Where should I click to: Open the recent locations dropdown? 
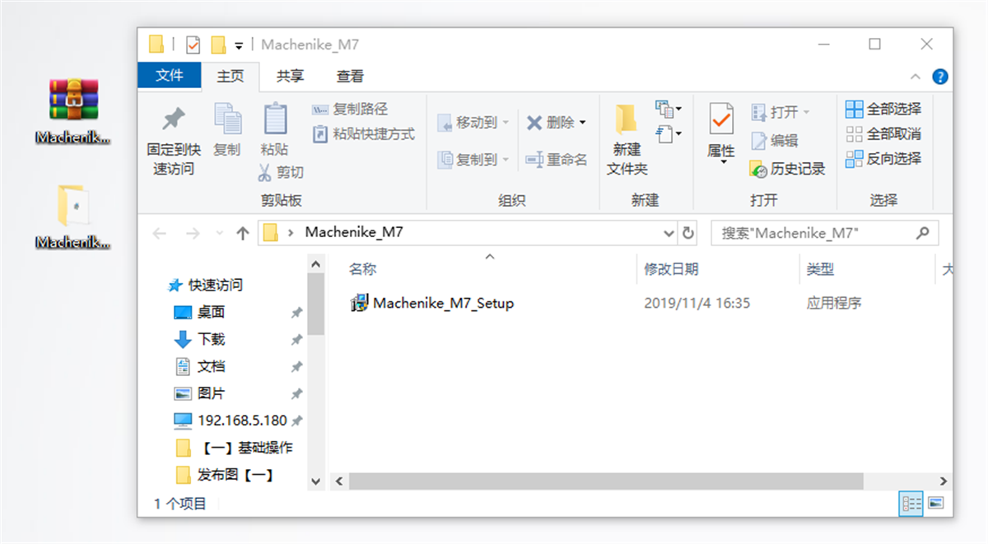pos(218,234)
